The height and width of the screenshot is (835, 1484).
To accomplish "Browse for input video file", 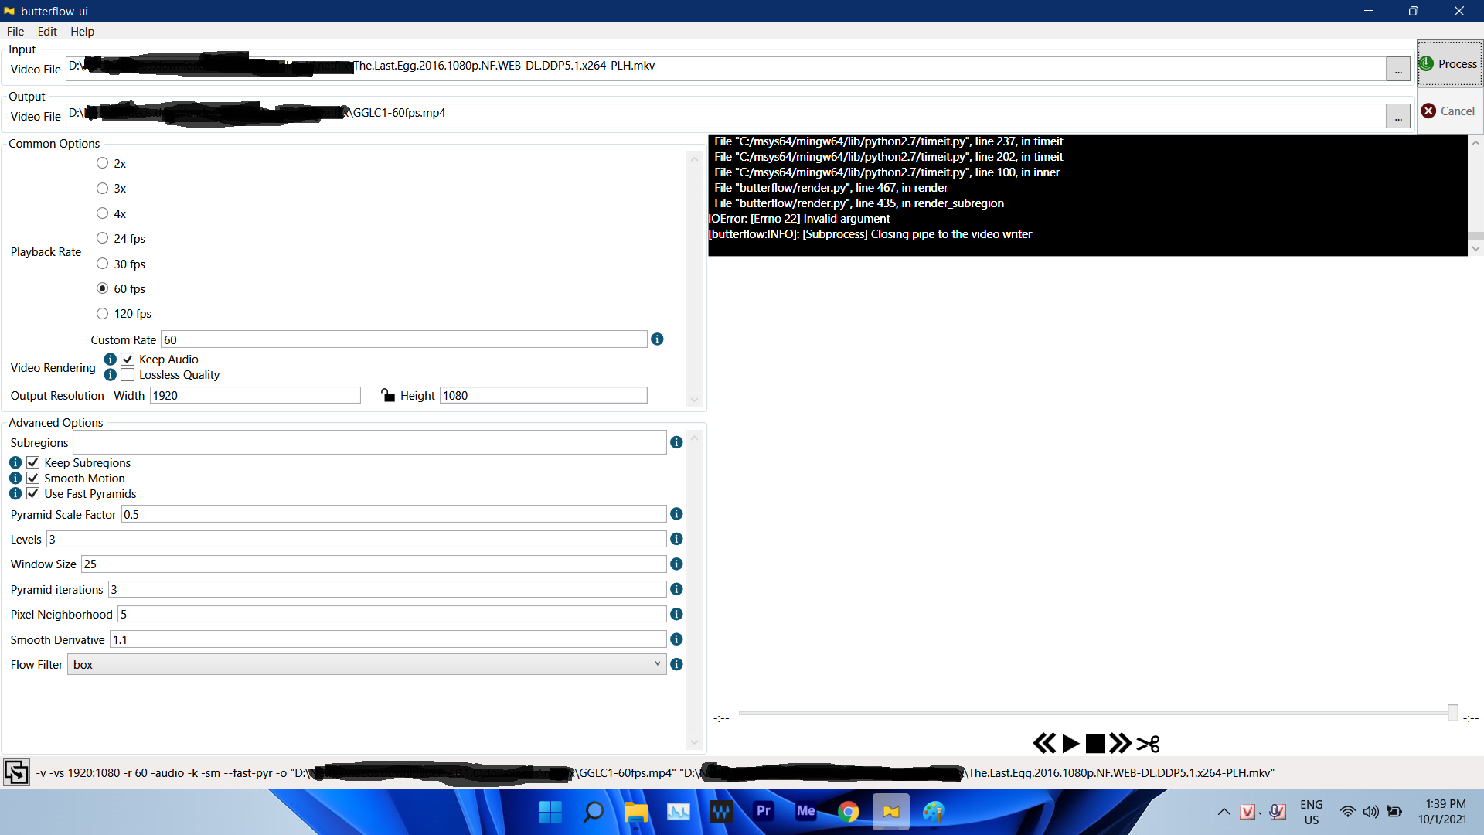I will coord(1397,69).
